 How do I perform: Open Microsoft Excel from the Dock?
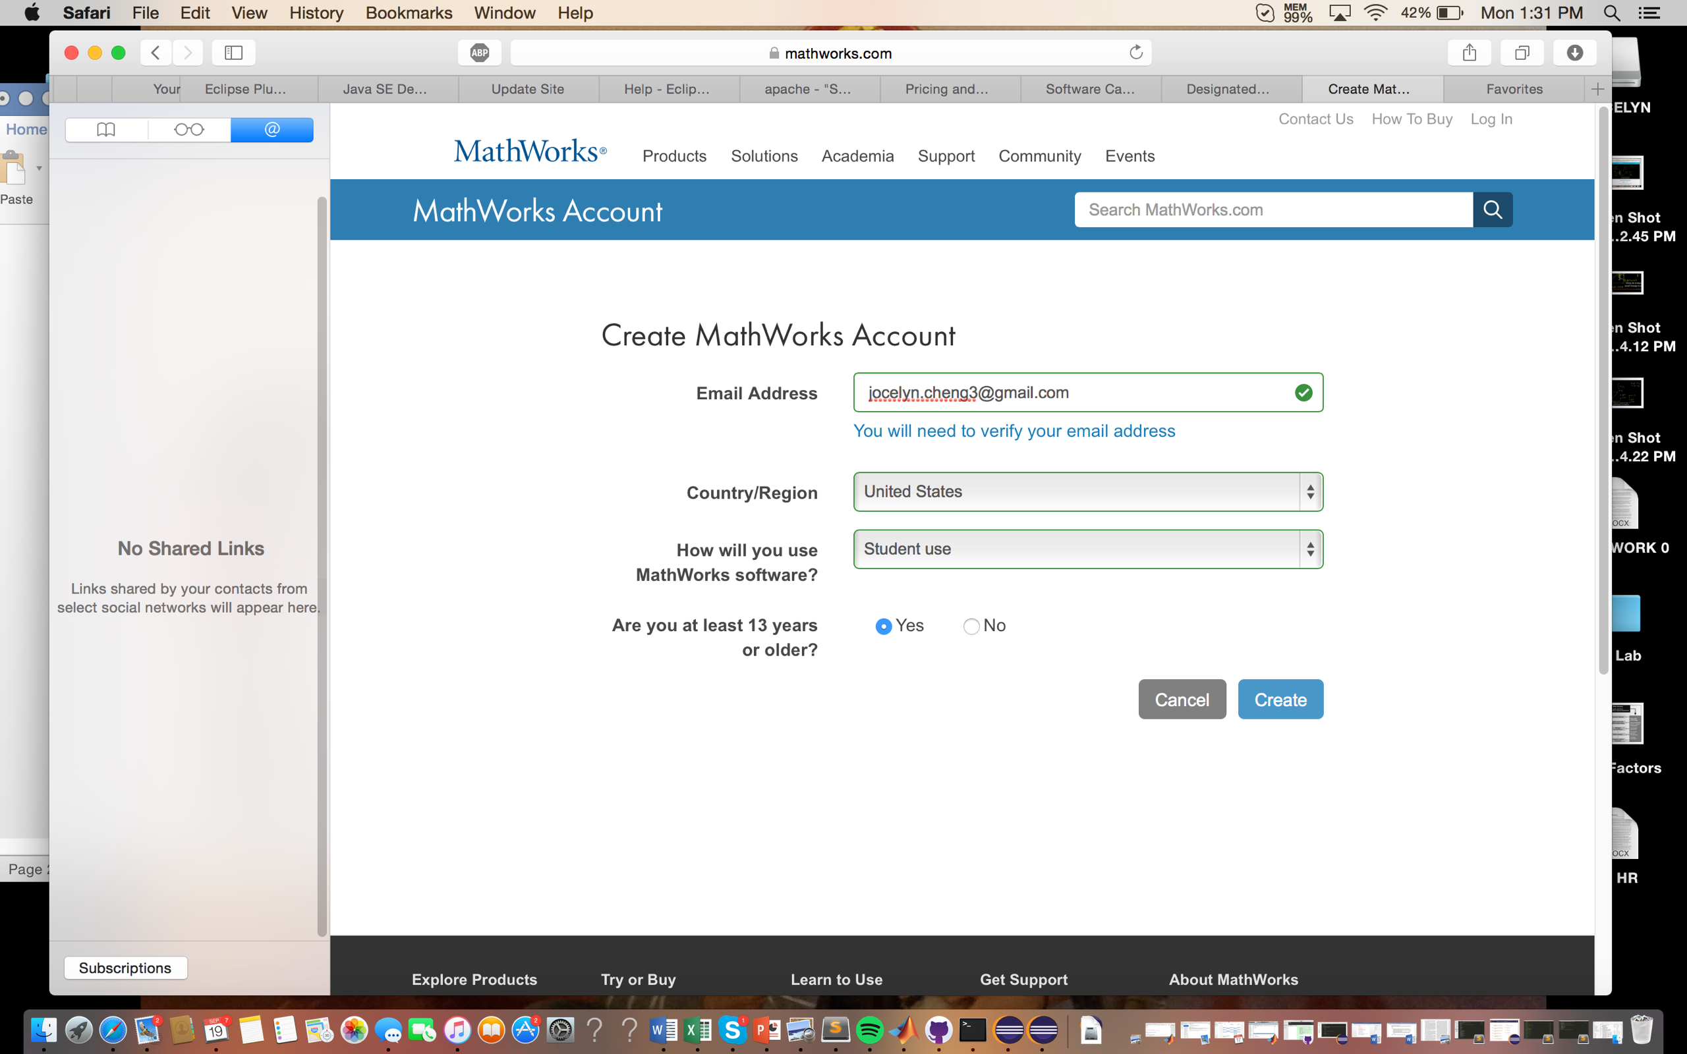[698, 1030]
